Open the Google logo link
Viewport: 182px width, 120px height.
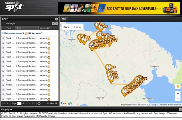click(67, 103)
